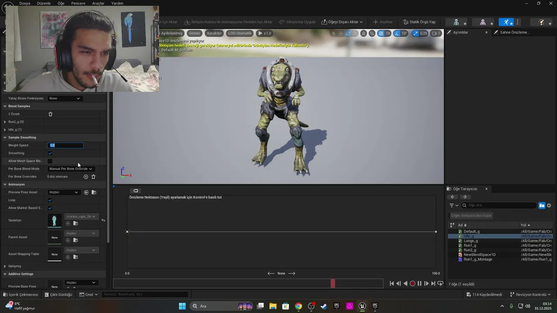Go back in the asset browser history

point(453,197)
